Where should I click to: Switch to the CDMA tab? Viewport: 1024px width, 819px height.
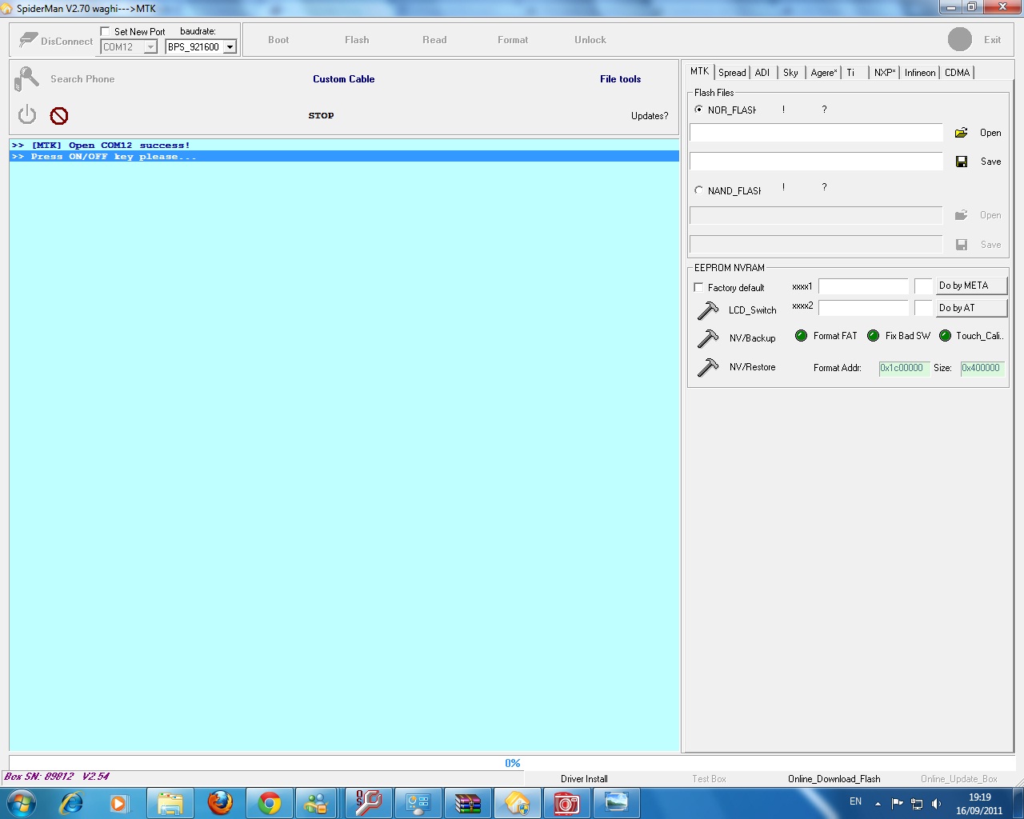[957, 73]
